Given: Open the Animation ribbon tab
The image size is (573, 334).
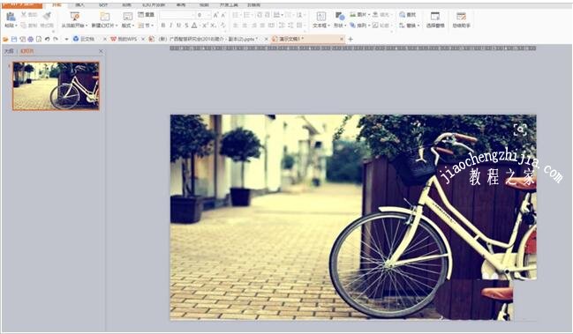Looking at the screenshot, I should click(126, 5).
